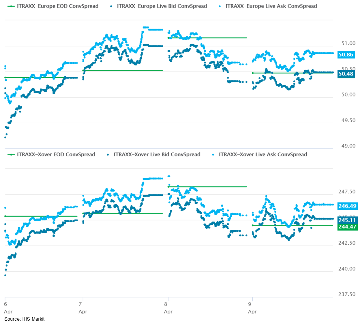Click the 237.50 y-axis tick label
The width and height of the screenshot is (360, 325).
coord(347,294)
